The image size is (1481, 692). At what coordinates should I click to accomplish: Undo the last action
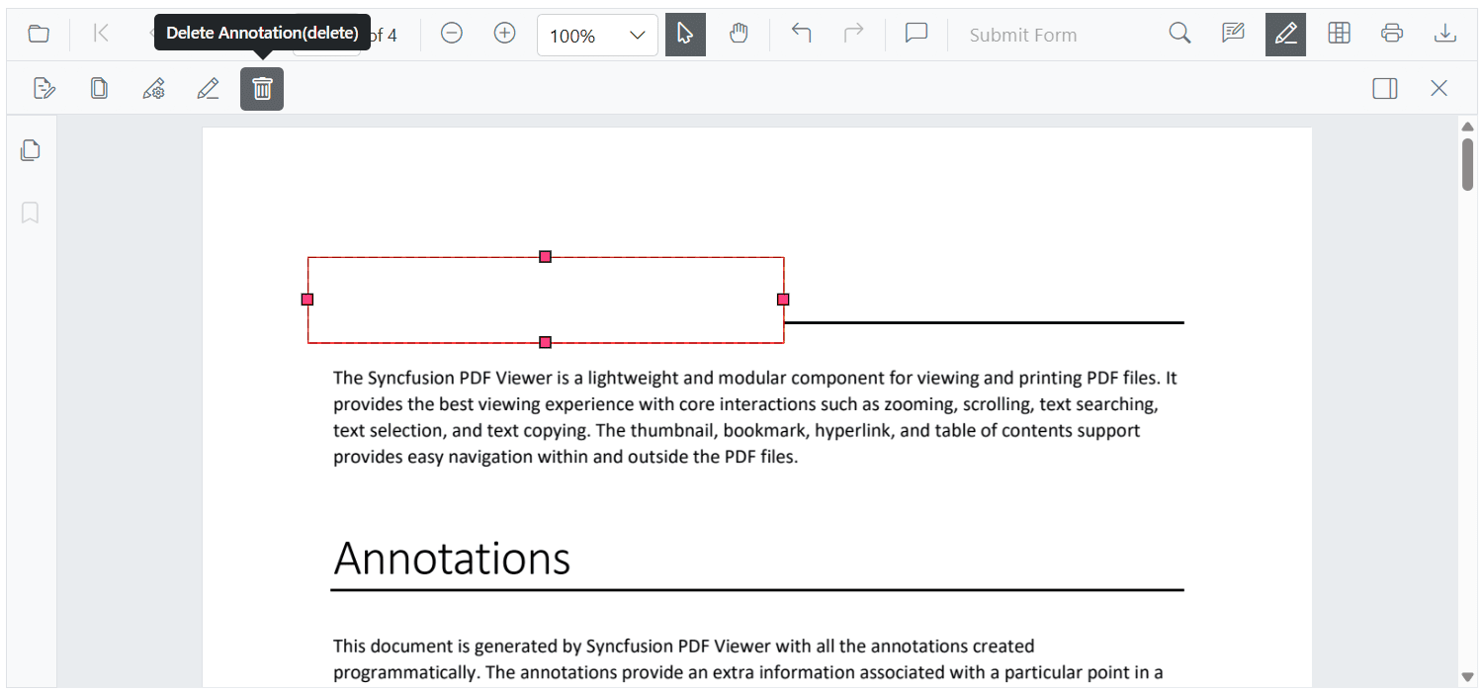pos(802,34)
